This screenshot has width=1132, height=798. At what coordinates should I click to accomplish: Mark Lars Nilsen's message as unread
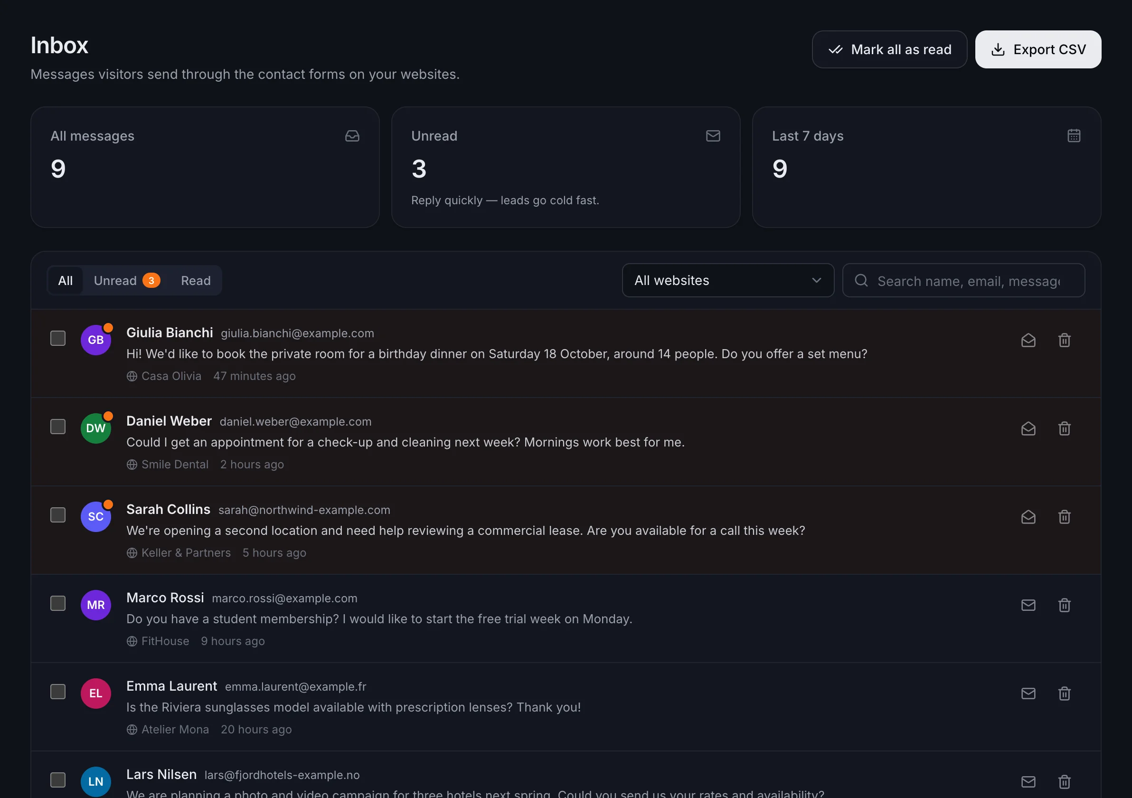(1028, 782)
